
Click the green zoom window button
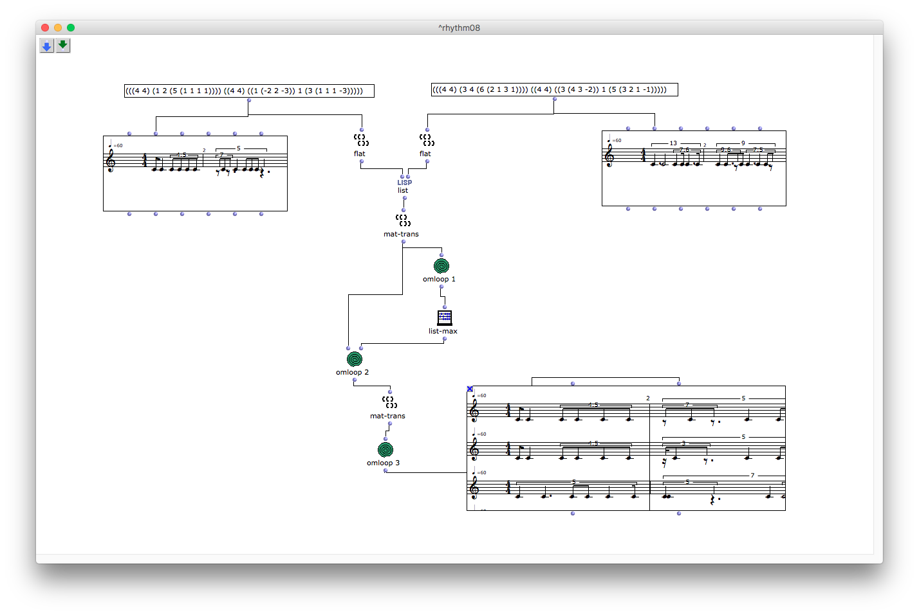[x=71, y=28]
